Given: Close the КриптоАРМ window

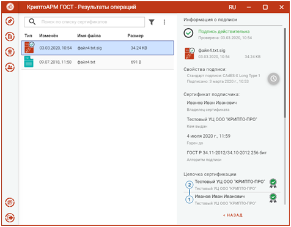Looking at the screenshot, I should (281, 7).
